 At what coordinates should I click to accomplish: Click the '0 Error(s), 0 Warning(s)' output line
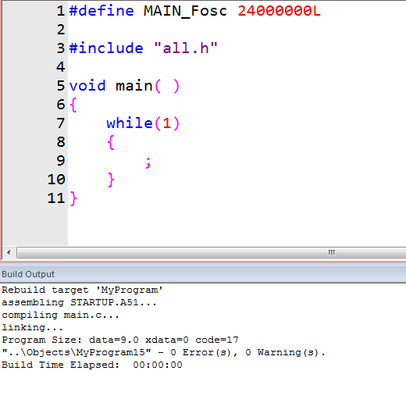click(163, 352)
